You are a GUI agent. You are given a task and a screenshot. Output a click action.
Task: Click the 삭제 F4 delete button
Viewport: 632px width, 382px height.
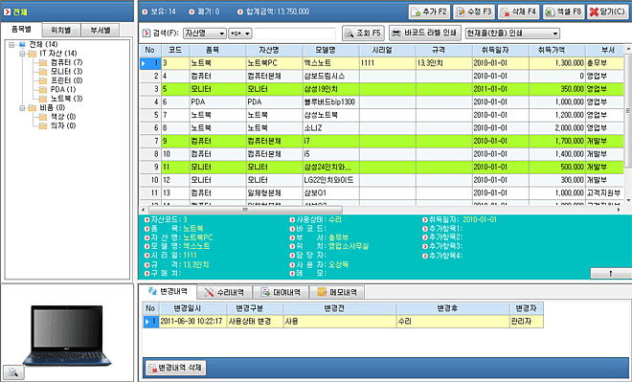518,11
